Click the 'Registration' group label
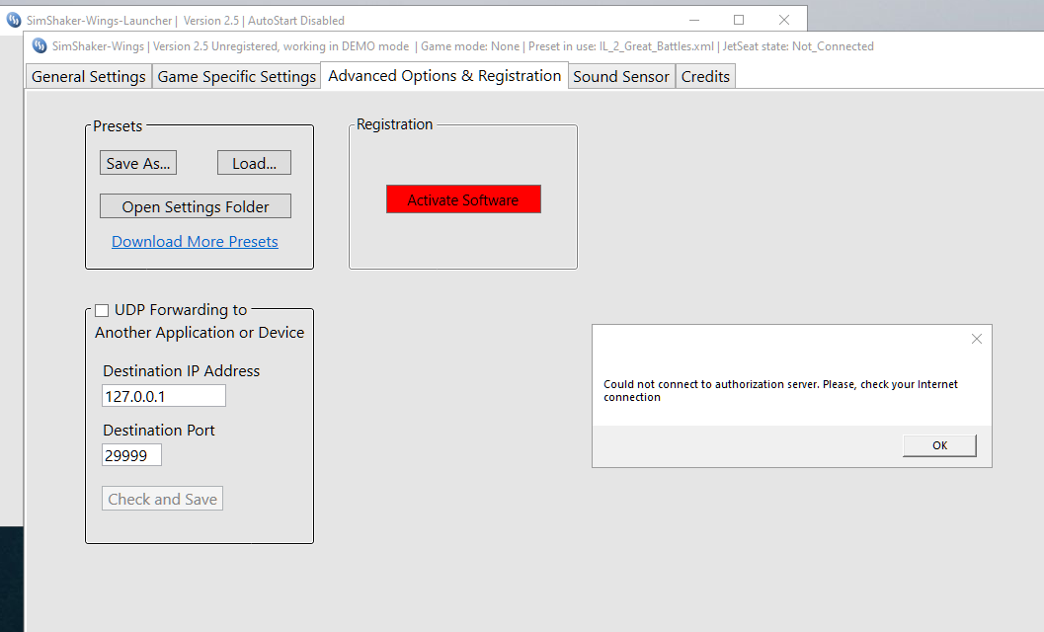 (394, 124)
